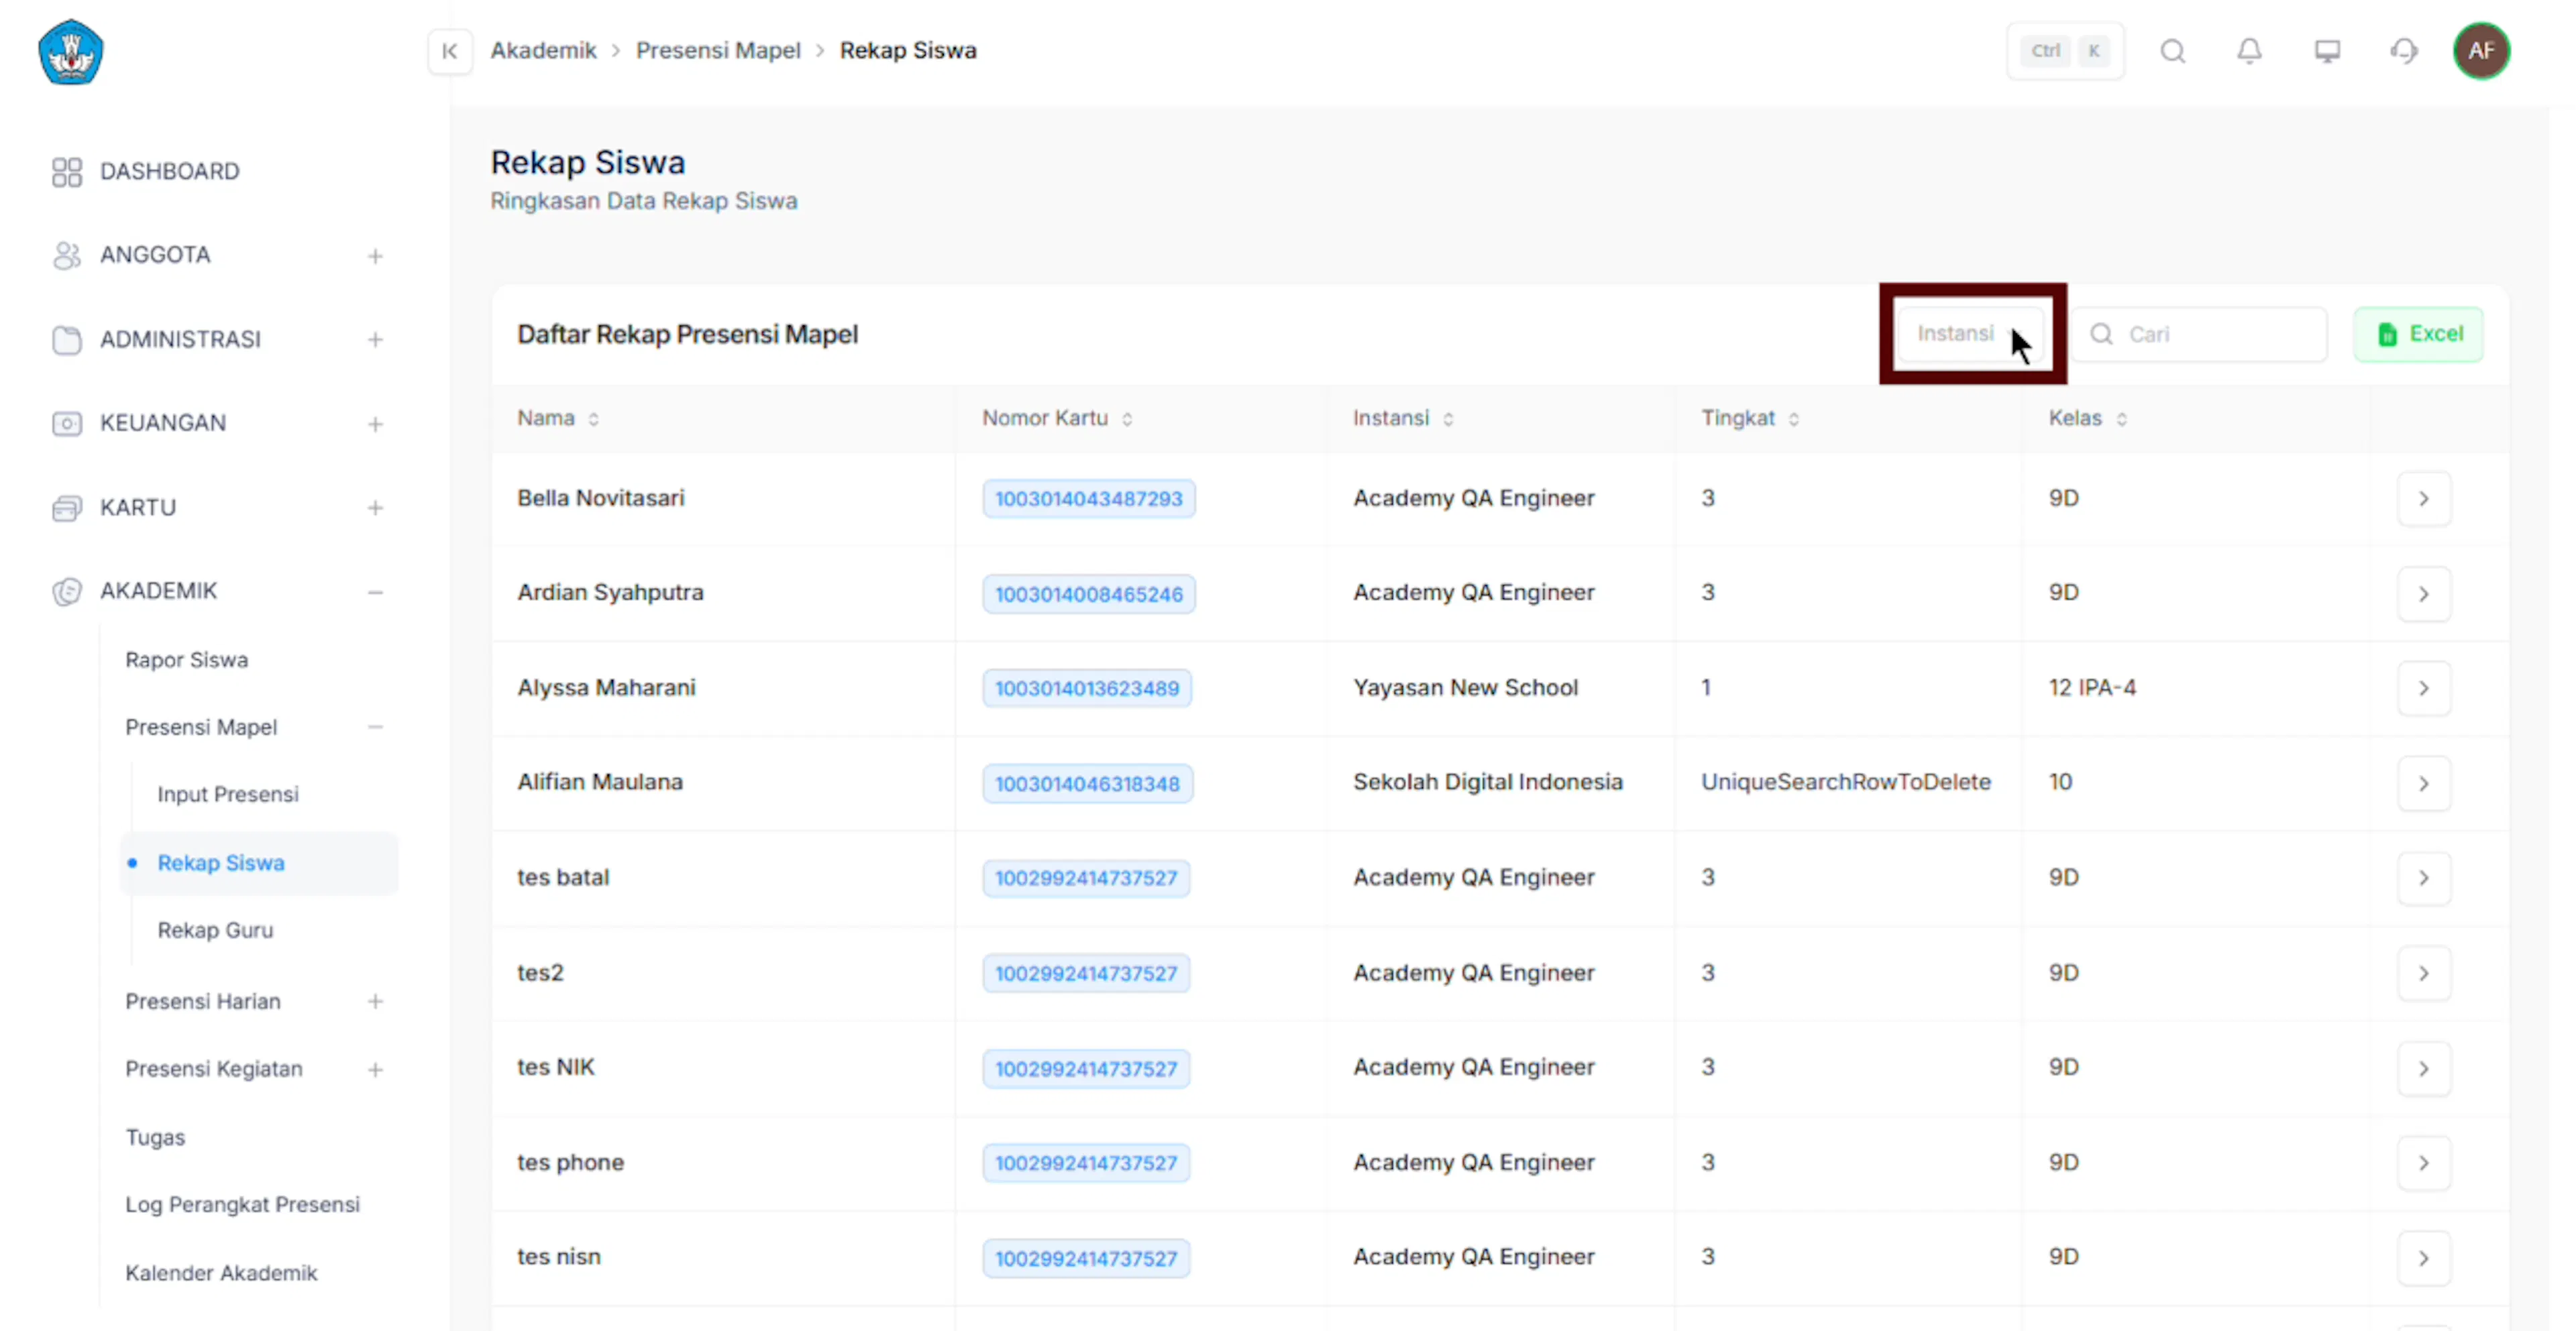Image resolution: width=2576 pixels, height=1331 pixels.
Task: Go to Dashboard menu
Action: tap(169, 172)
